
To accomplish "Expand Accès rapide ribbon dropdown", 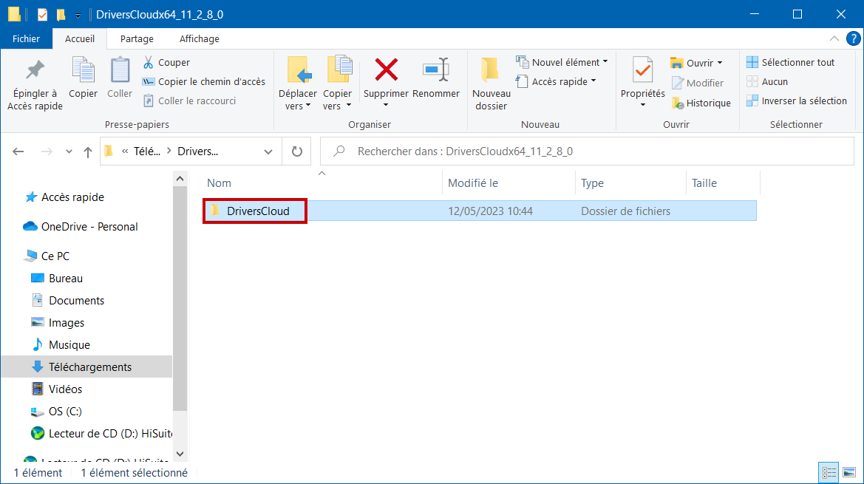I will [x=593, y=81].
